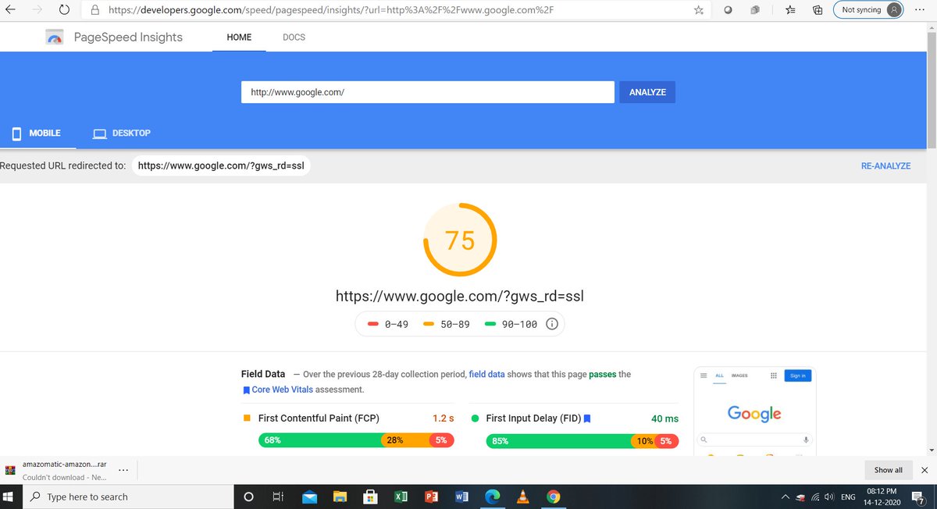Click the https://www.google.com/?gws_rd=ssl heading under the score
937x509 pixels.
pos(460,297)
